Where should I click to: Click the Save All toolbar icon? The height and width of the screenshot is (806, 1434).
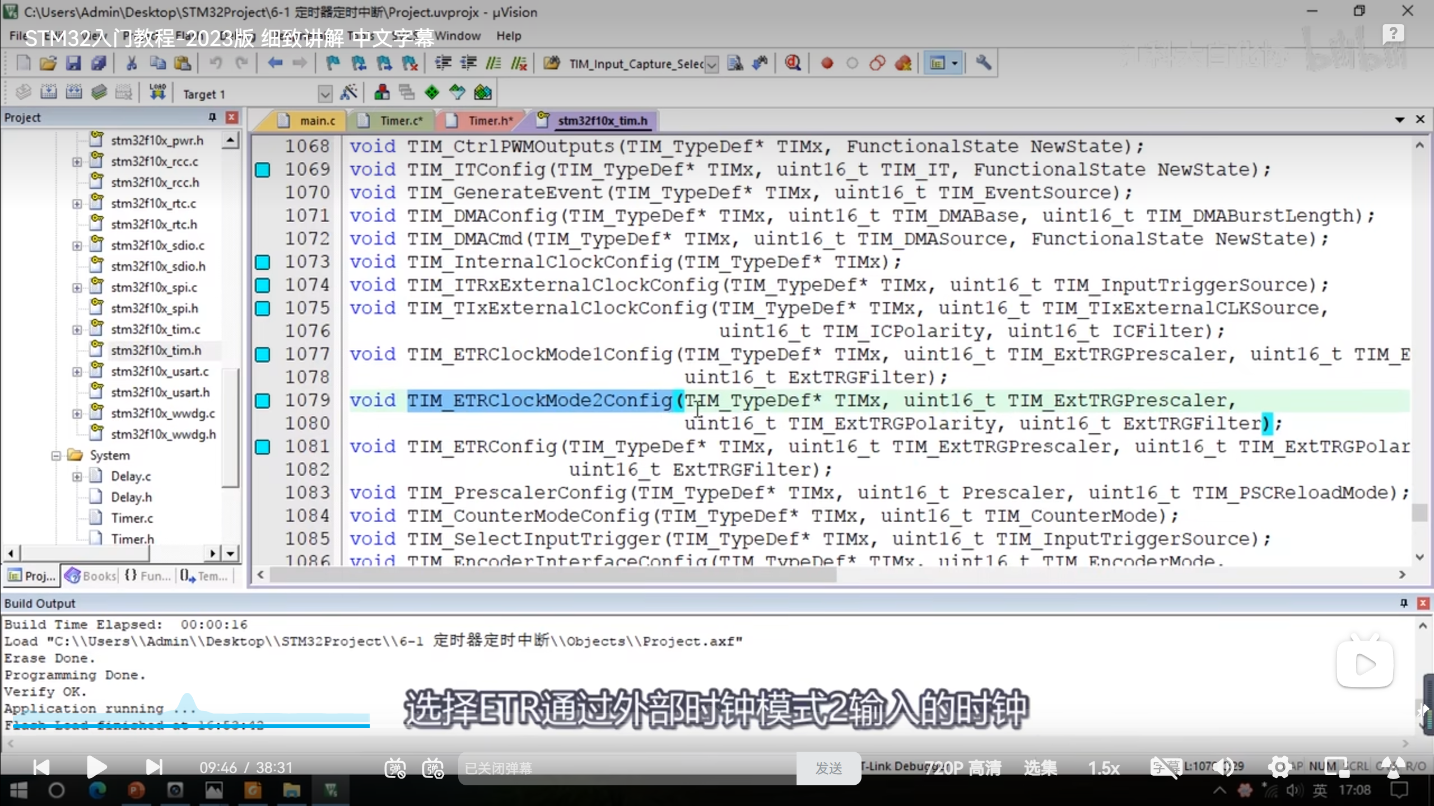coord(99,63)
